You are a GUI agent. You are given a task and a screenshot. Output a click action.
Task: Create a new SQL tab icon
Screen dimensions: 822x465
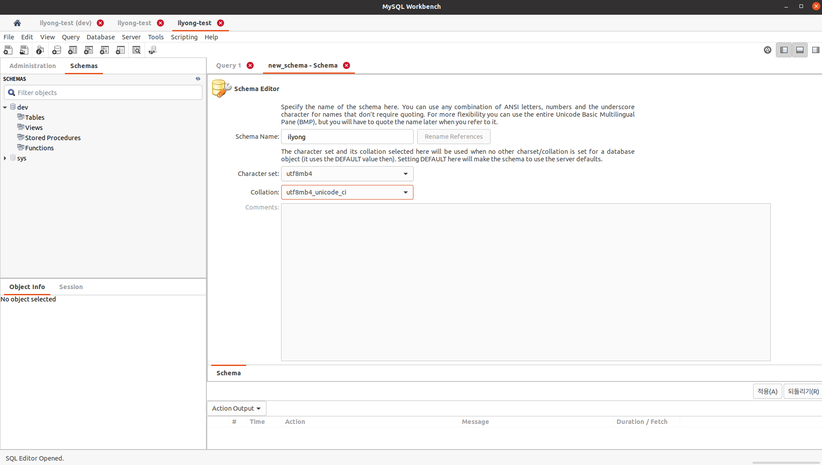click(8, 50)
